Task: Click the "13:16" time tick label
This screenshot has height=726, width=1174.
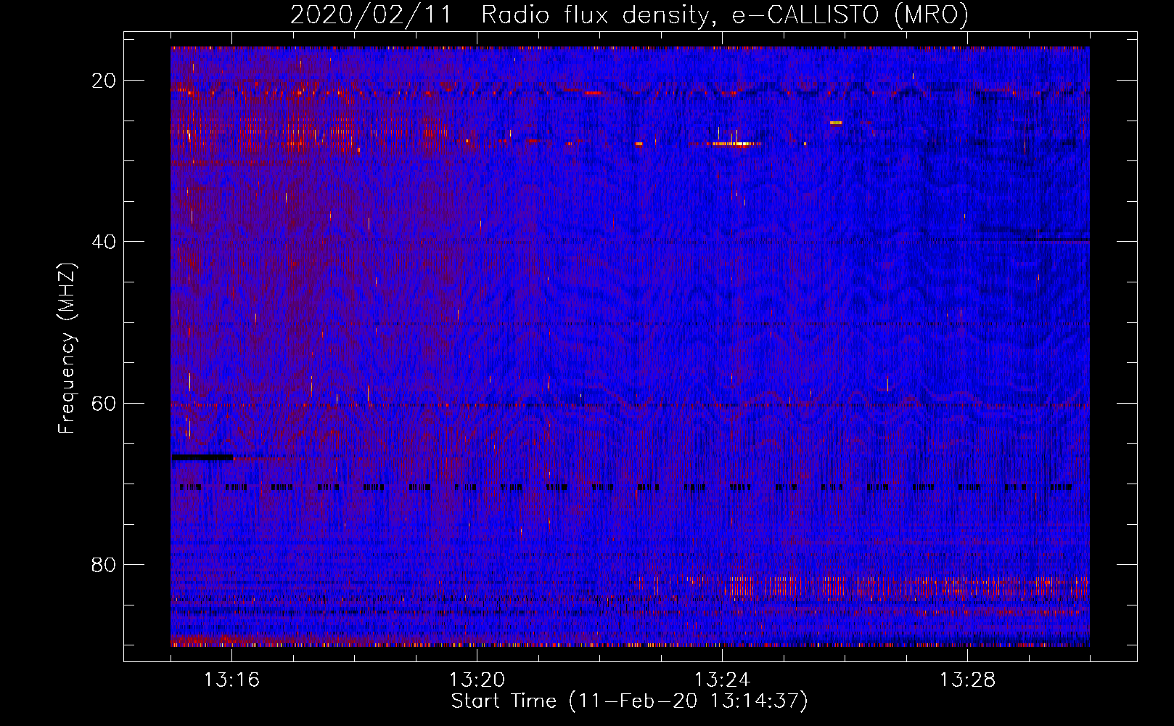Action: (x=231, y=680)
